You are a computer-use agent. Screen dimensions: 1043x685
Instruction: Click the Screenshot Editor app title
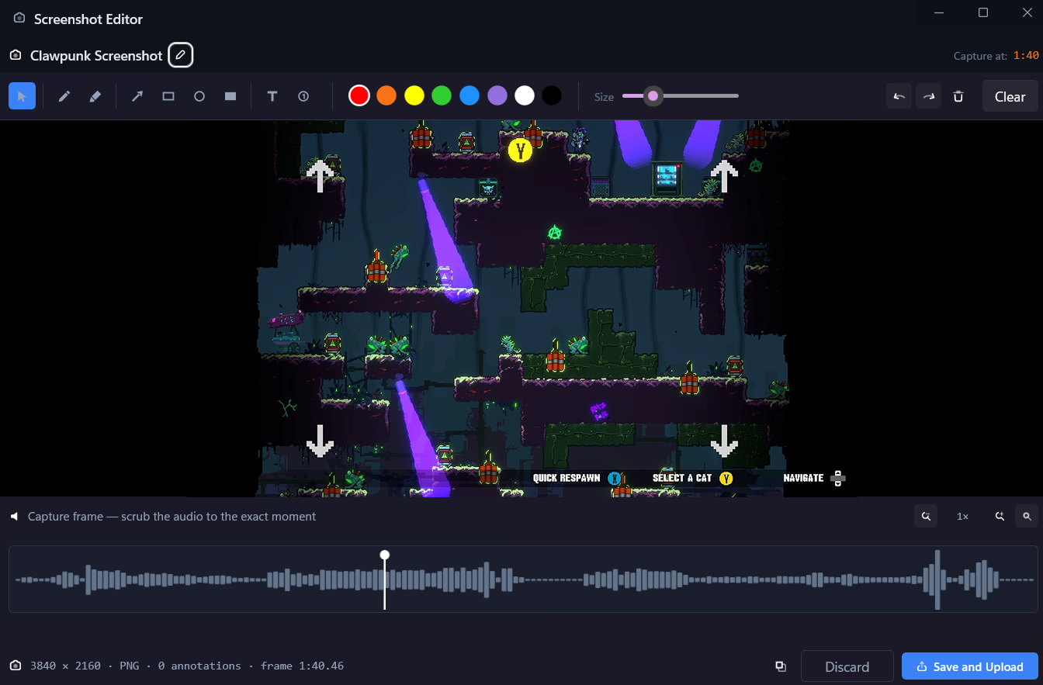pos(88,19)
